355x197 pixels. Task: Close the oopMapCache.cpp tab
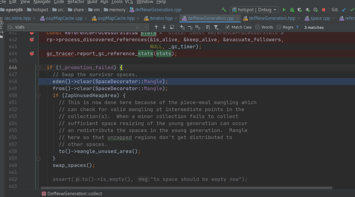86,18
